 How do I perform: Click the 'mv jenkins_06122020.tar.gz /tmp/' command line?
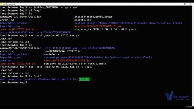coord(39,7)
